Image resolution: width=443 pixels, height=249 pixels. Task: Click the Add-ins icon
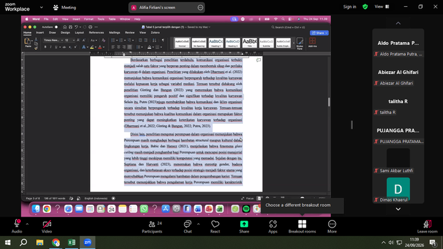coord(312,43)
